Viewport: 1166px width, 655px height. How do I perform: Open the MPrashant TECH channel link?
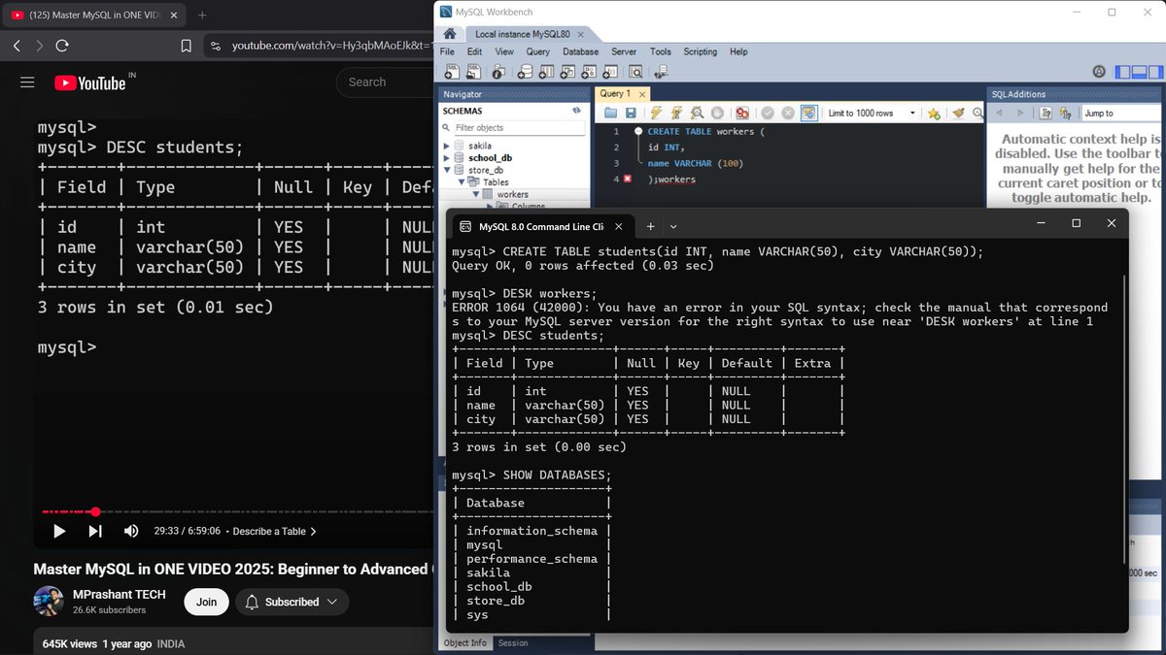tap(120, 595)
